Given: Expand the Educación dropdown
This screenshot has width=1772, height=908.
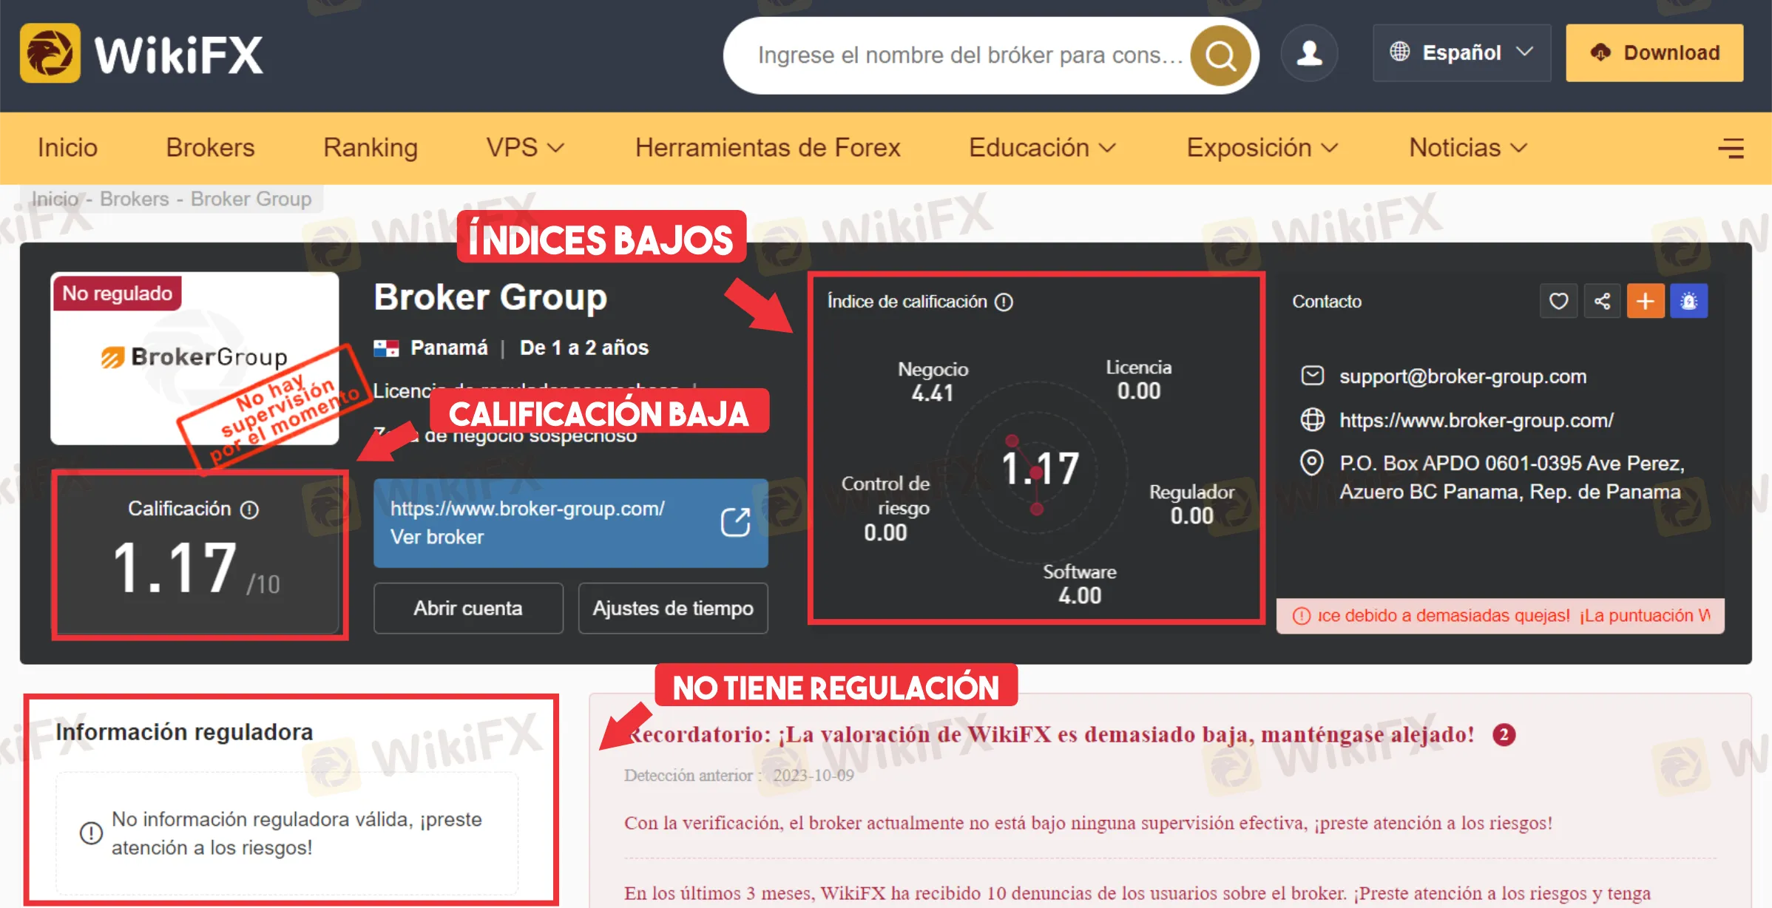Looking at the screenshot, I should [1041, 148].
